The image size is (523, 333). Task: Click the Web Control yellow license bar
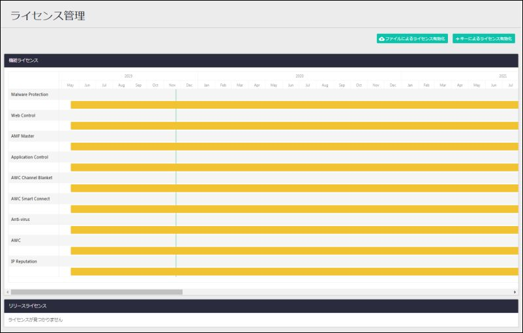pos(295,126)
